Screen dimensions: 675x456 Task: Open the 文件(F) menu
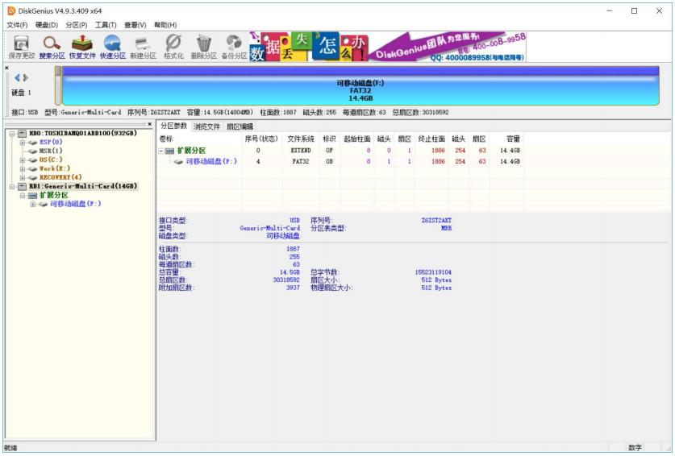pyautogui.click(x=17, y=25)
